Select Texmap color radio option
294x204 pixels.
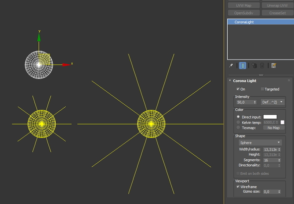[238, 128]
